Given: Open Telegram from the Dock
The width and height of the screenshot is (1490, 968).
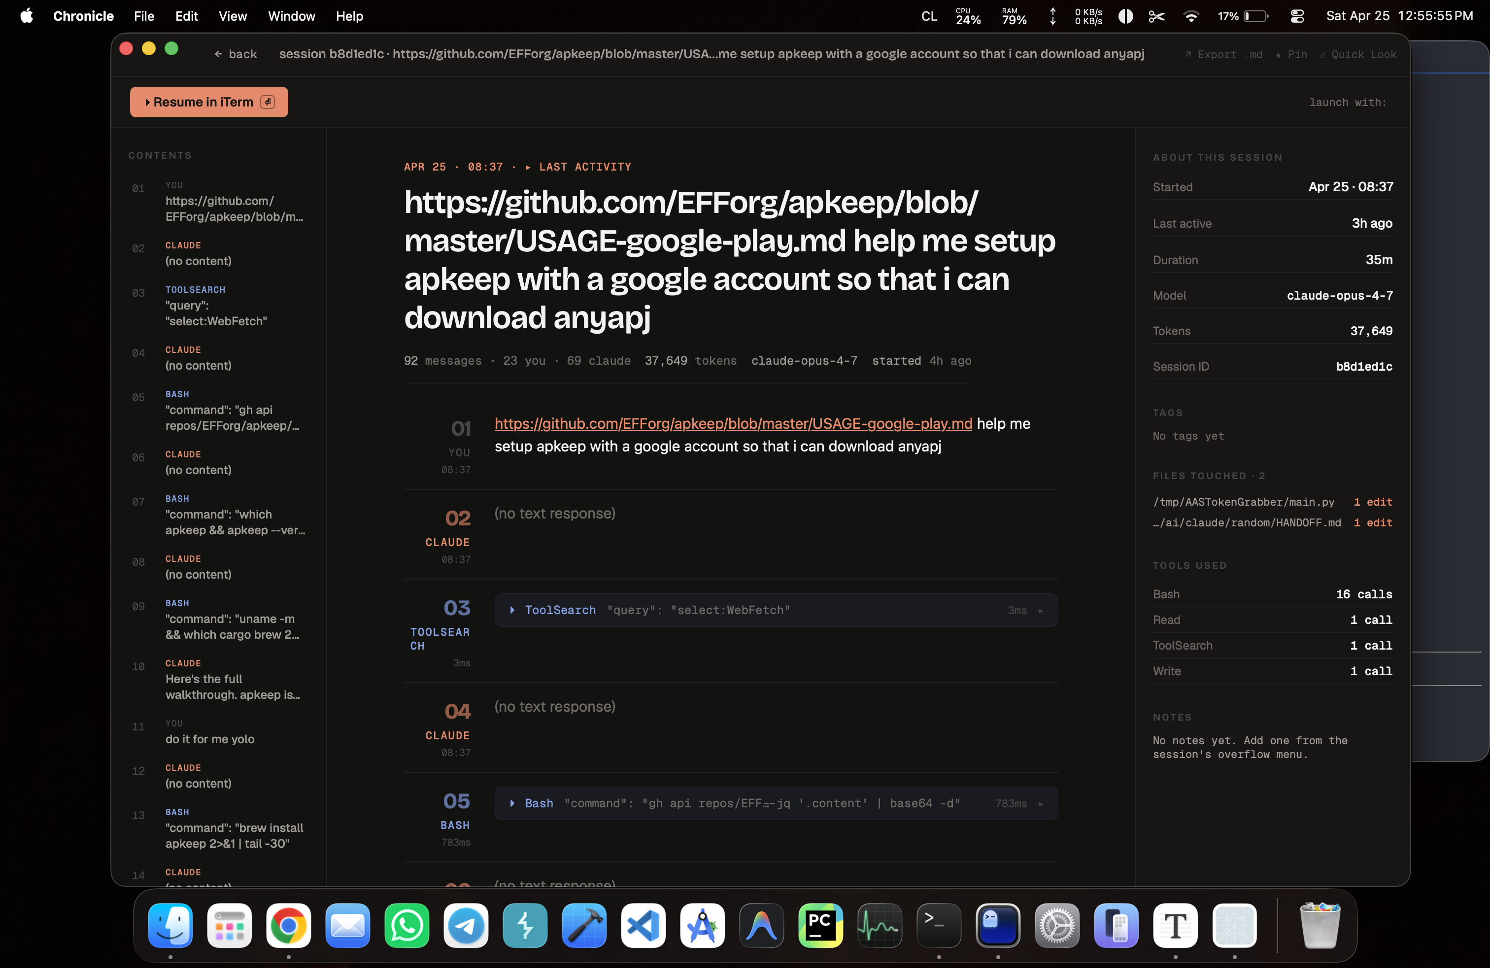Looking at the screenshot, I should pos(466,926).
